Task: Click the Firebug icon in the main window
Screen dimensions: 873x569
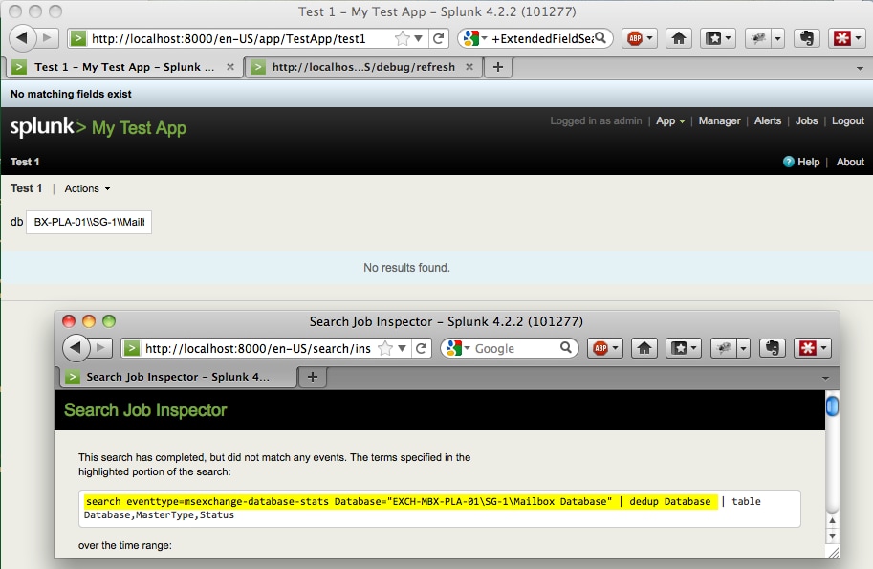Action: (x=758, y=38)
